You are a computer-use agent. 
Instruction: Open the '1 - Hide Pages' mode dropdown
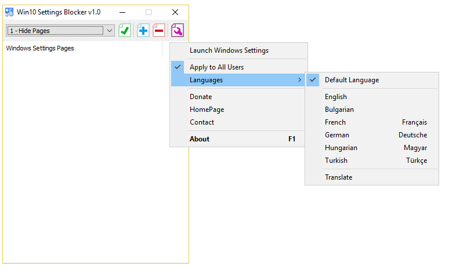[x=60, y=31]
